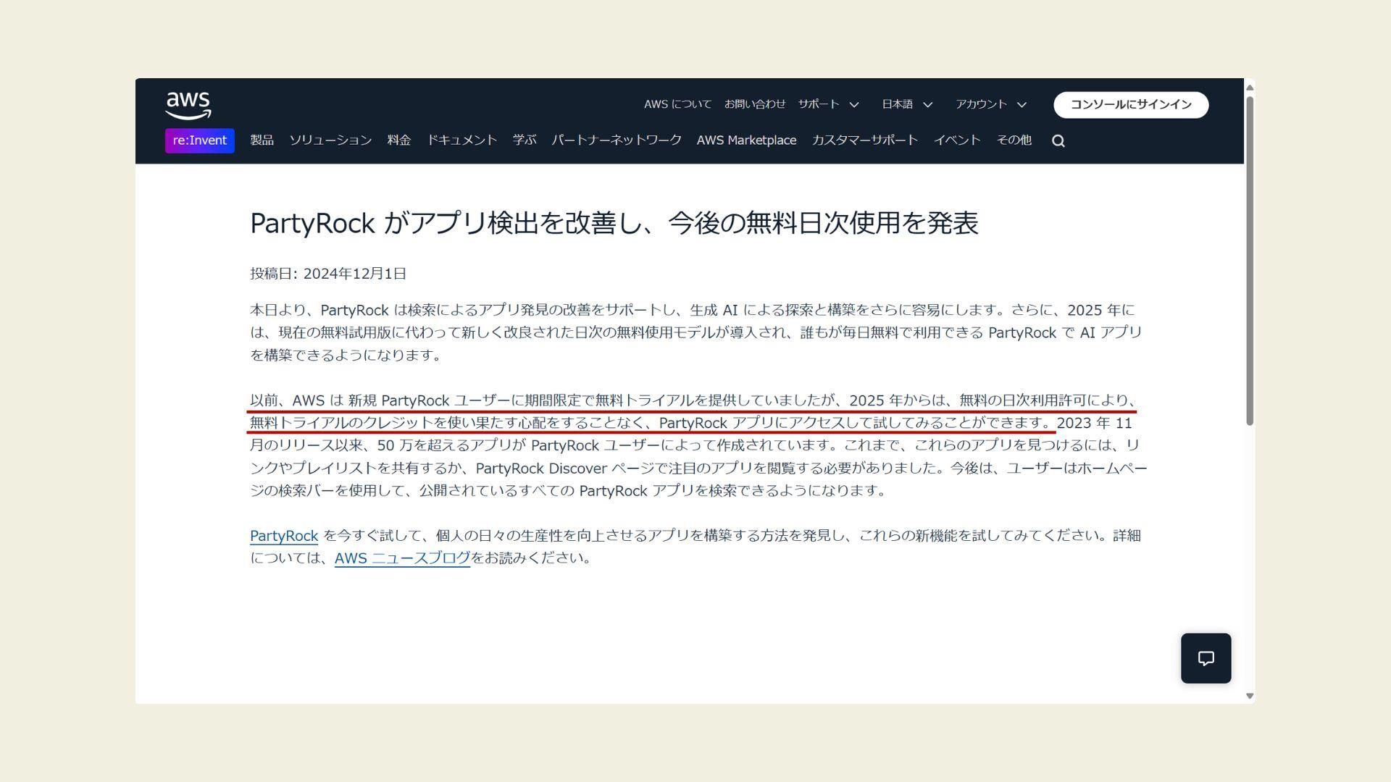Open the AWS Marketplace menu
The image size is (1391, 782).
[746, 140]
